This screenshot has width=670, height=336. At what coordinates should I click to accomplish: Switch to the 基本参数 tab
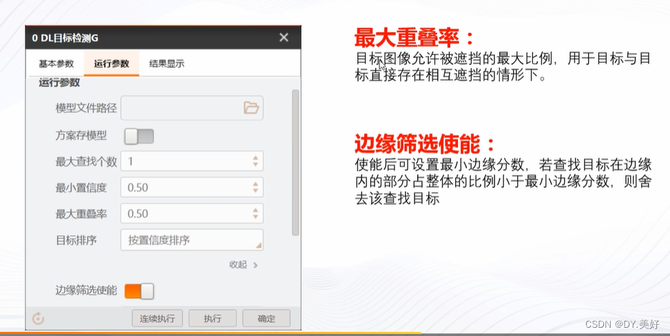click(56, 64)
